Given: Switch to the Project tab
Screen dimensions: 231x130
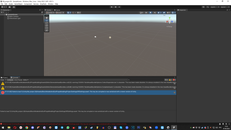Looking at the screenshot, I should (x=4, y=78).
